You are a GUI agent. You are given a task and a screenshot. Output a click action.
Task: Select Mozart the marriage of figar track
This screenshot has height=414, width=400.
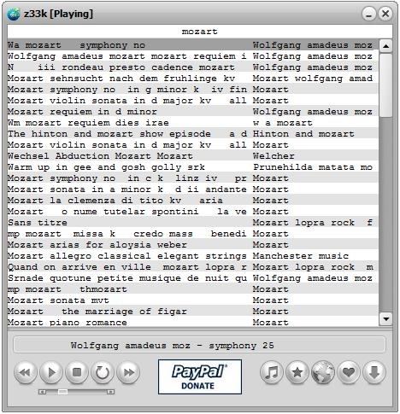click(193, 312)
